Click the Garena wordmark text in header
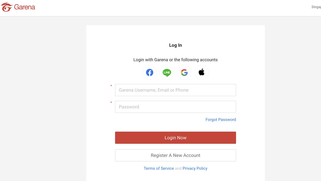Viewport: 321px width, 181px height. coord(25,7)
